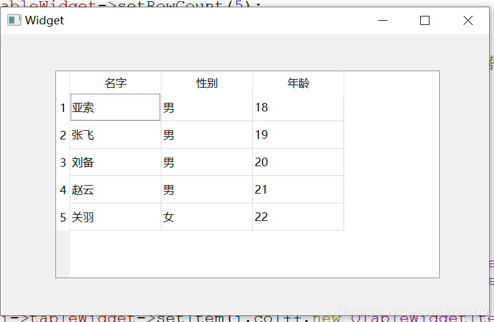The width and height of the screenshot is (494, 322).
Task: Select the age cell 20
Action: point(298,162)
